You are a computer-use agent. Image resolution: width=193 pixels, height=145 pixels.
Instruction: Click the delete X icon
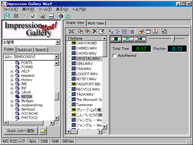pyautogui.click(x=95, y=31)
